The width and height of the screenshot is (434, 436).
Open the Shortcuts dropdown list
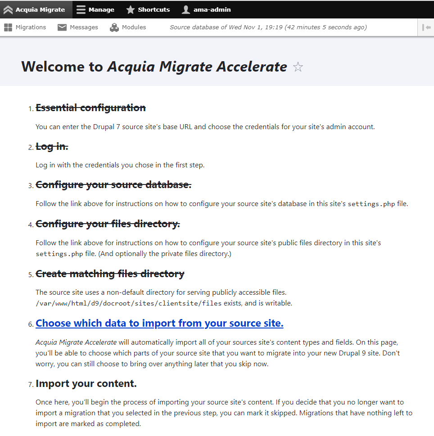[149, 9]
